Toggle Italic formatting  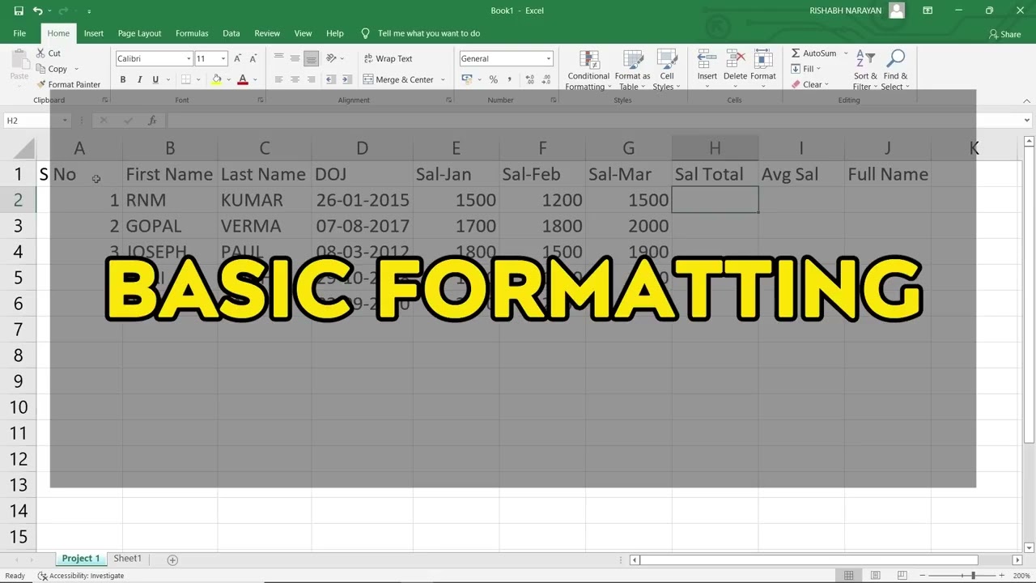tap(139, 79)
